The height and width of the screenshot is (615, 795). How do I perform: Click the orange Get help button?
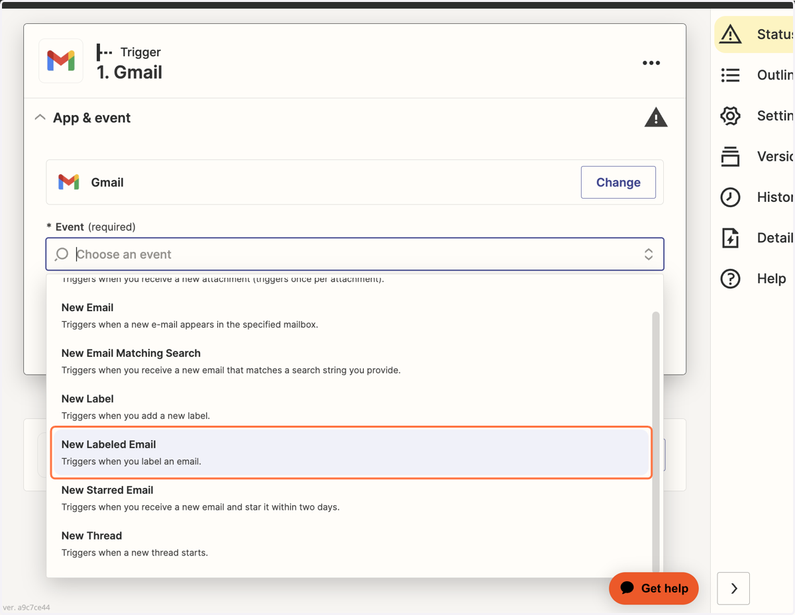coord(654,589)
